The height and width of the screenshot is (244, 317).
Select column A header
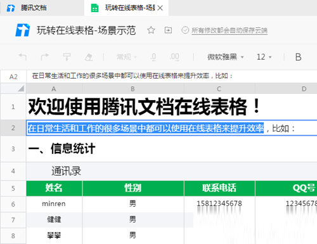point(54,89)
